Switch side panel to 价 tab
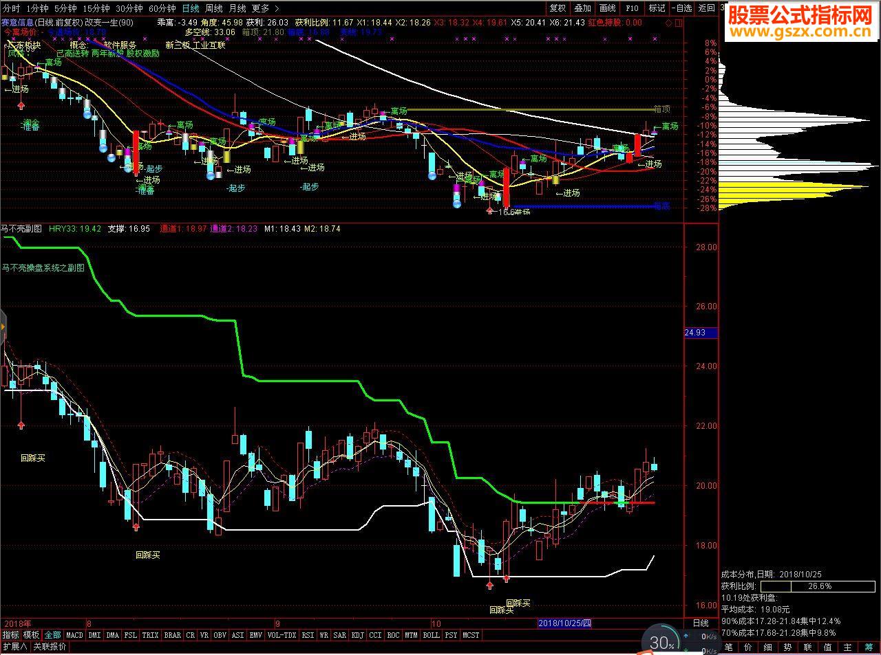The width and height of the screenshot is (881, 655). (x=749, y=647)
